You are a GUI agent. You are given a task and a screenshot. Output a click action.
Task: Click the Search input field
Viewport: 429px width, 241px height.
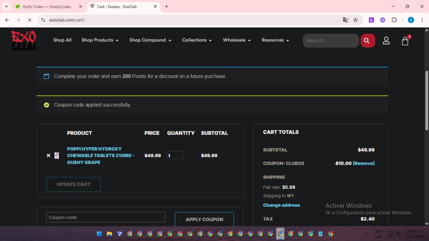click(x=331, y=41)
